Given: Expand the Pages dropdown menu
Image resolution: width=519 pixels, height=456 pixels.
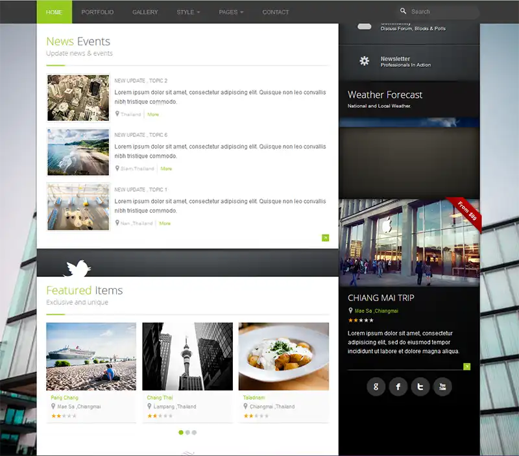Looking at the screenshot, I should [x=231, y=12].
